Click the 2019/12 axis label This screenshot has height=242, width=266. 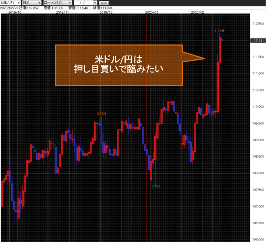(106, 12)
